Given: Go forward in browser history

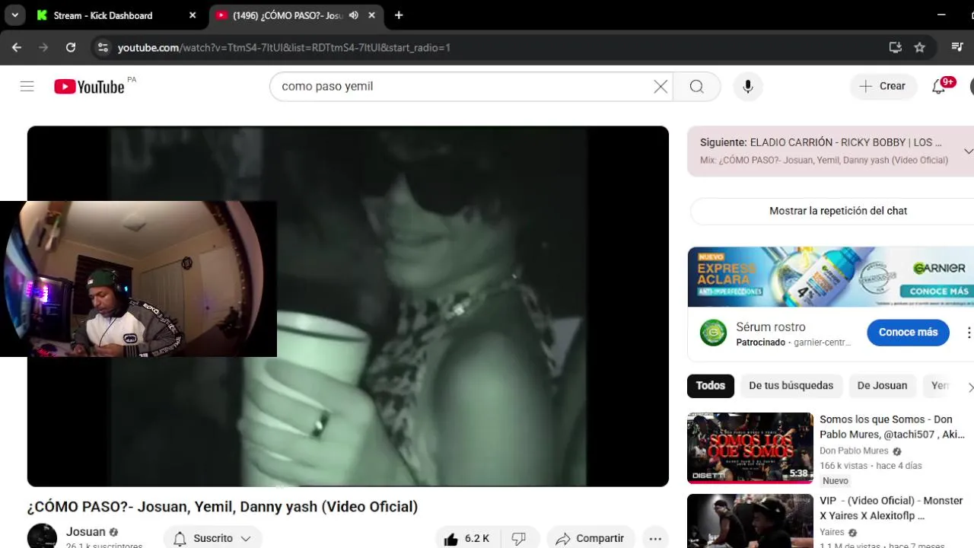Looking at the screenshot, I should [43, 47].
